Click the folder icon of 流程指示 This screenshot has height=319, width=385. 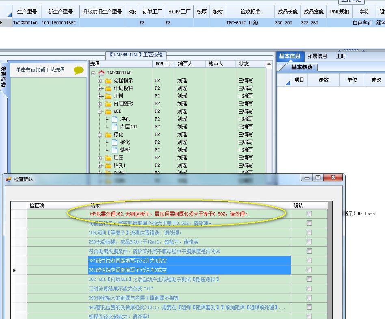tap(108, 81)
